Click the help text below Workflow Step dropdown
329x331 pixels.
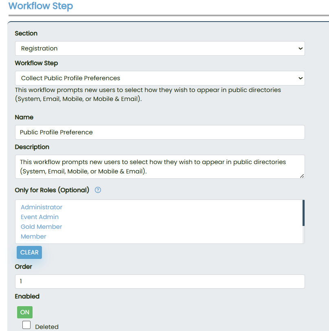(x=148, y=94)
